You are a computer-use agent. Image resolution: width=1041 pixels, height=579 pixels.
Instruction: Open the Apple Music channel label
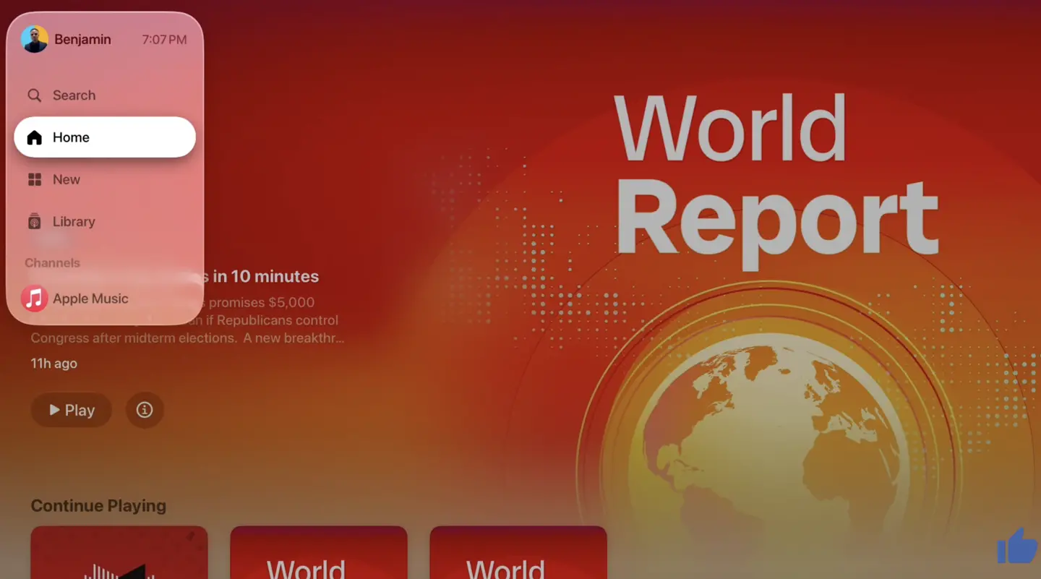click(90, 299)
